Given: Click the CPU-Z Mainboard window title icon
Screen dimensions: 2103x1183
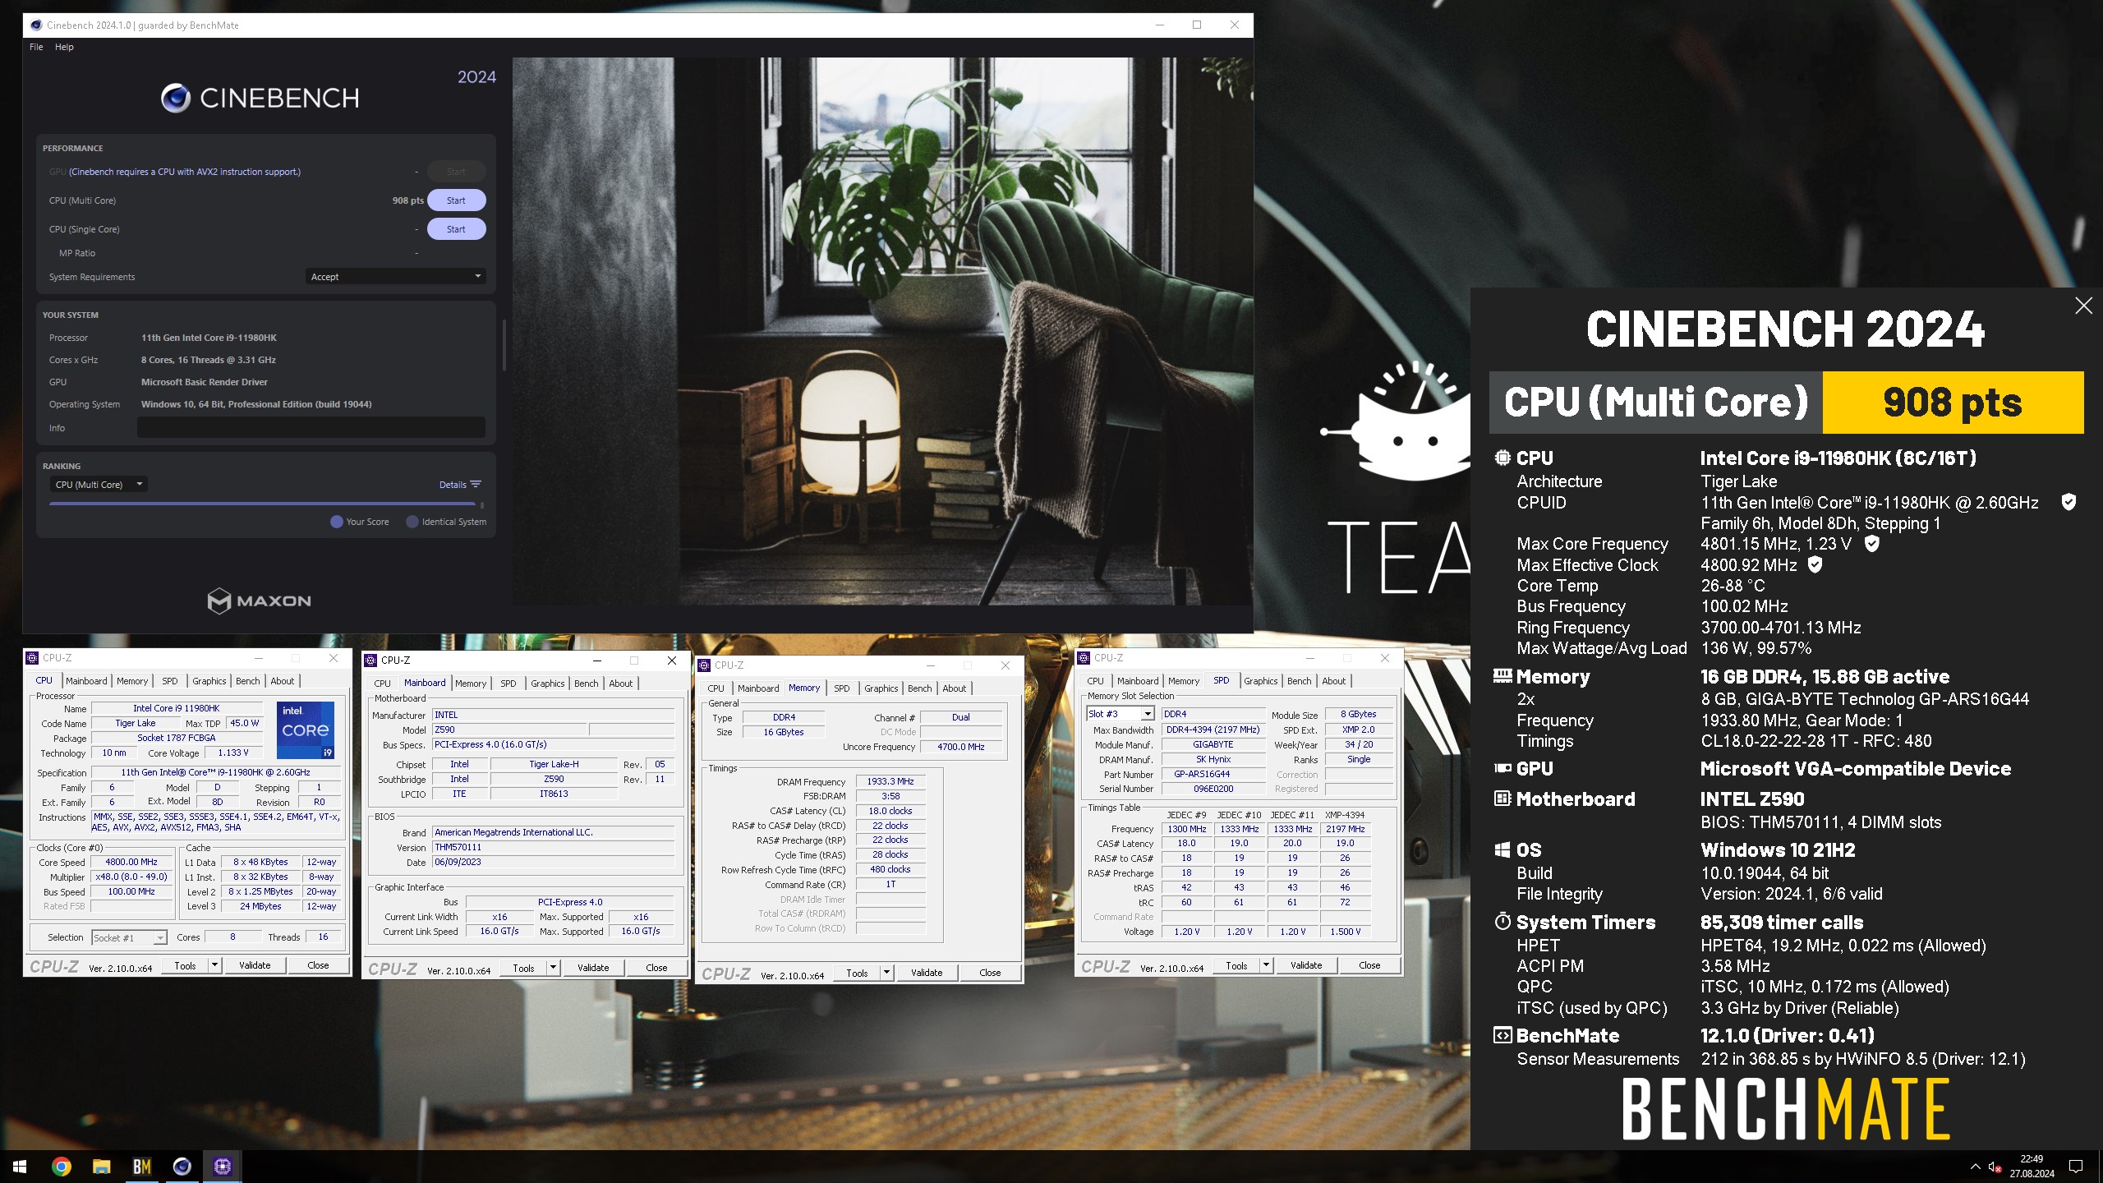Looking at the screenshot, I should pos(371,661).
